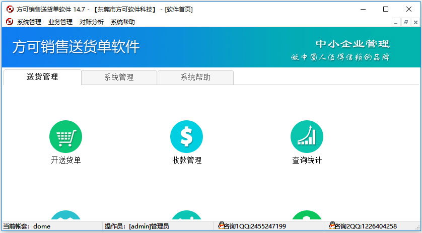Viewport: 422px width, 233px height.
Task: Click the QQ penguin icon beside 咨询1QQ
Action: [222, 225]
